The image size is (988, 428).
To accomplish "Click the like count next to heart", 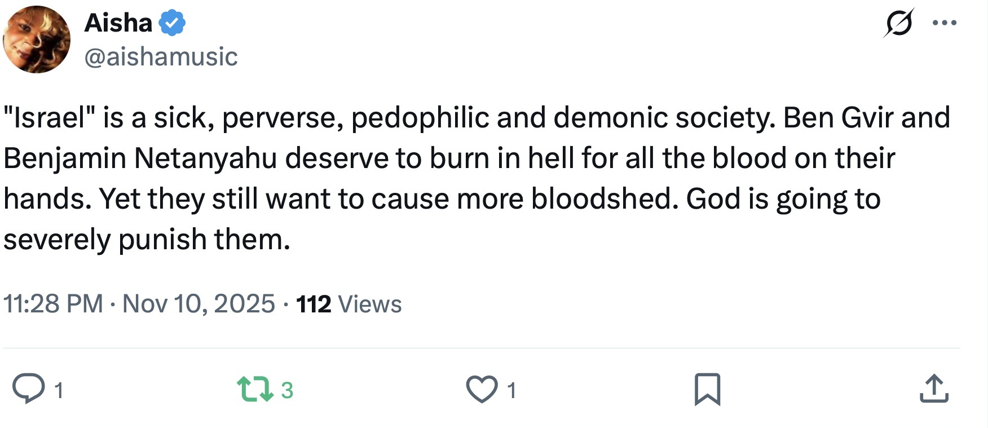I will tap(511, 390).
